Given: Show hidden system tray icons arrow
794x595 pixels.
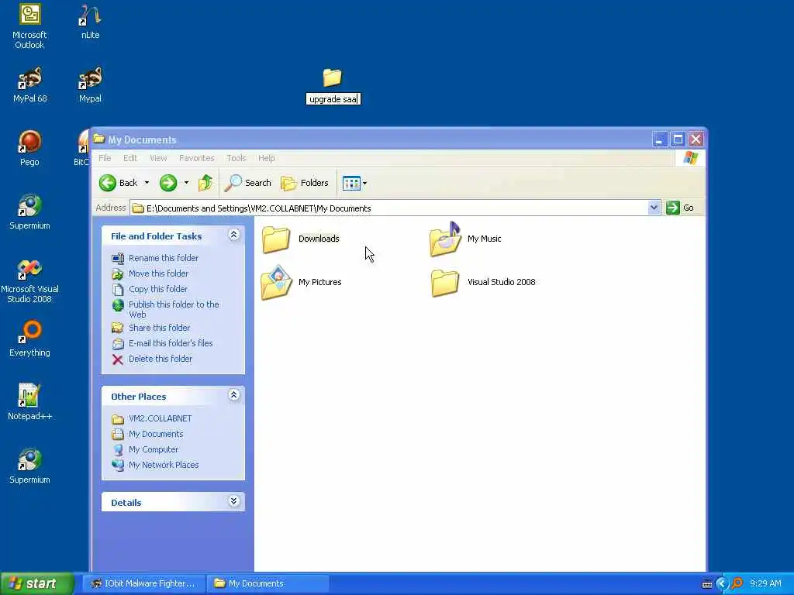Looking at the screenshot, I should (x=722, y=584).
